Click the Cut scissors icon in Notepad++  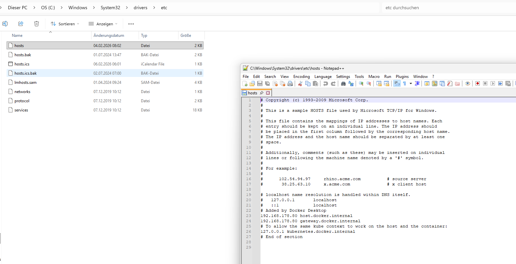(300, 84)
